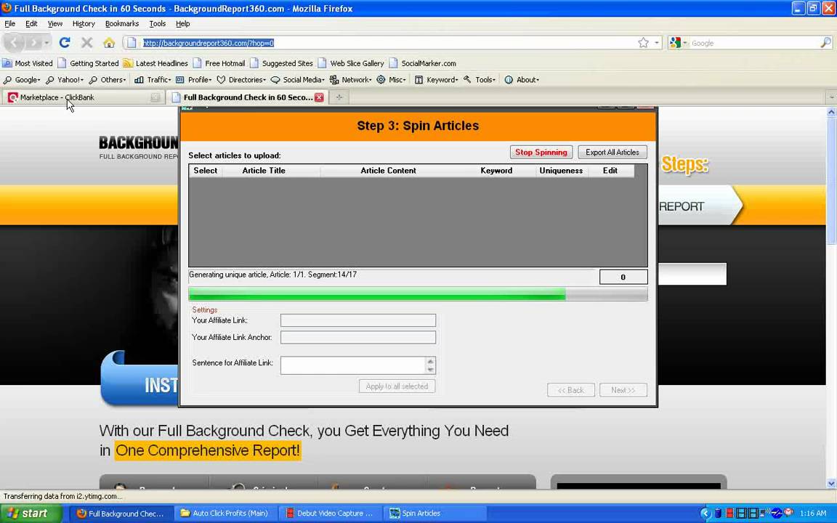
Task: Show hidden tray icons arrow
Action: (705, 514)
